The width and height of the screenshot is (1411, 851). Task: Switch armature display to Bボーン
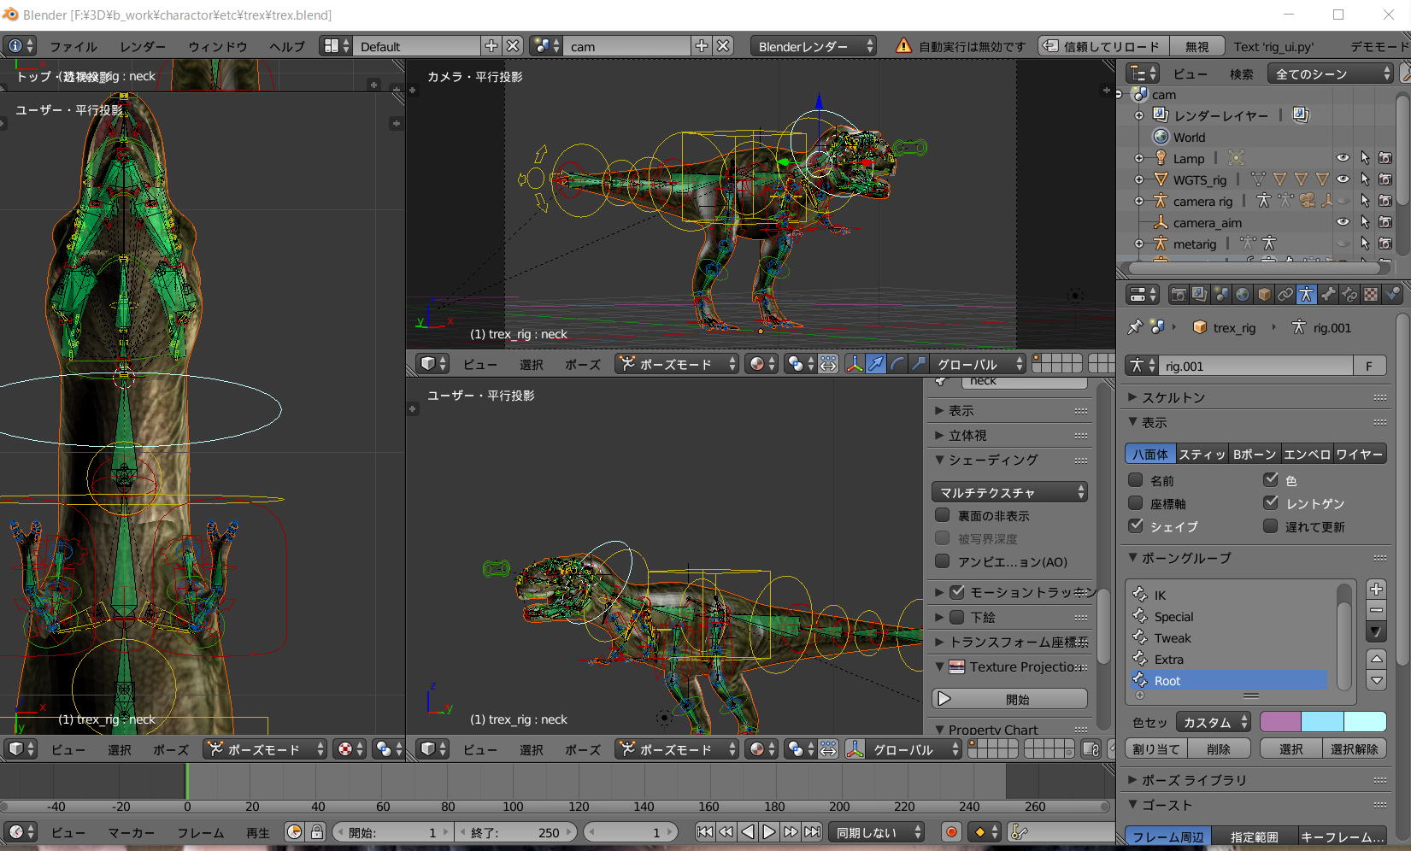1254,455
